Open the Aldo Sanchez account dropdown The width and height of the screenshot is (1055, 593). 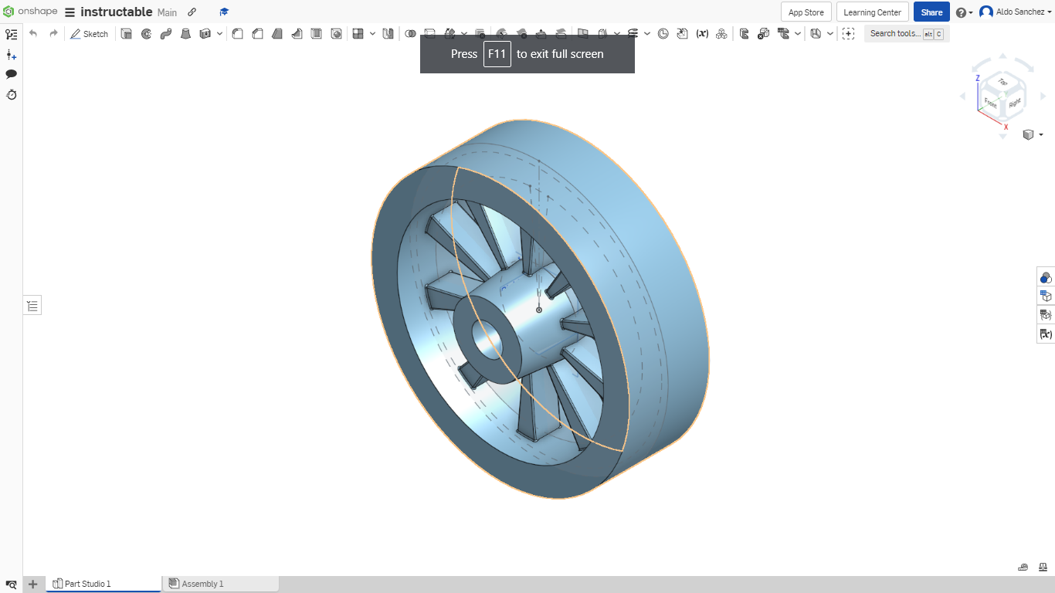click(1013, 12)
